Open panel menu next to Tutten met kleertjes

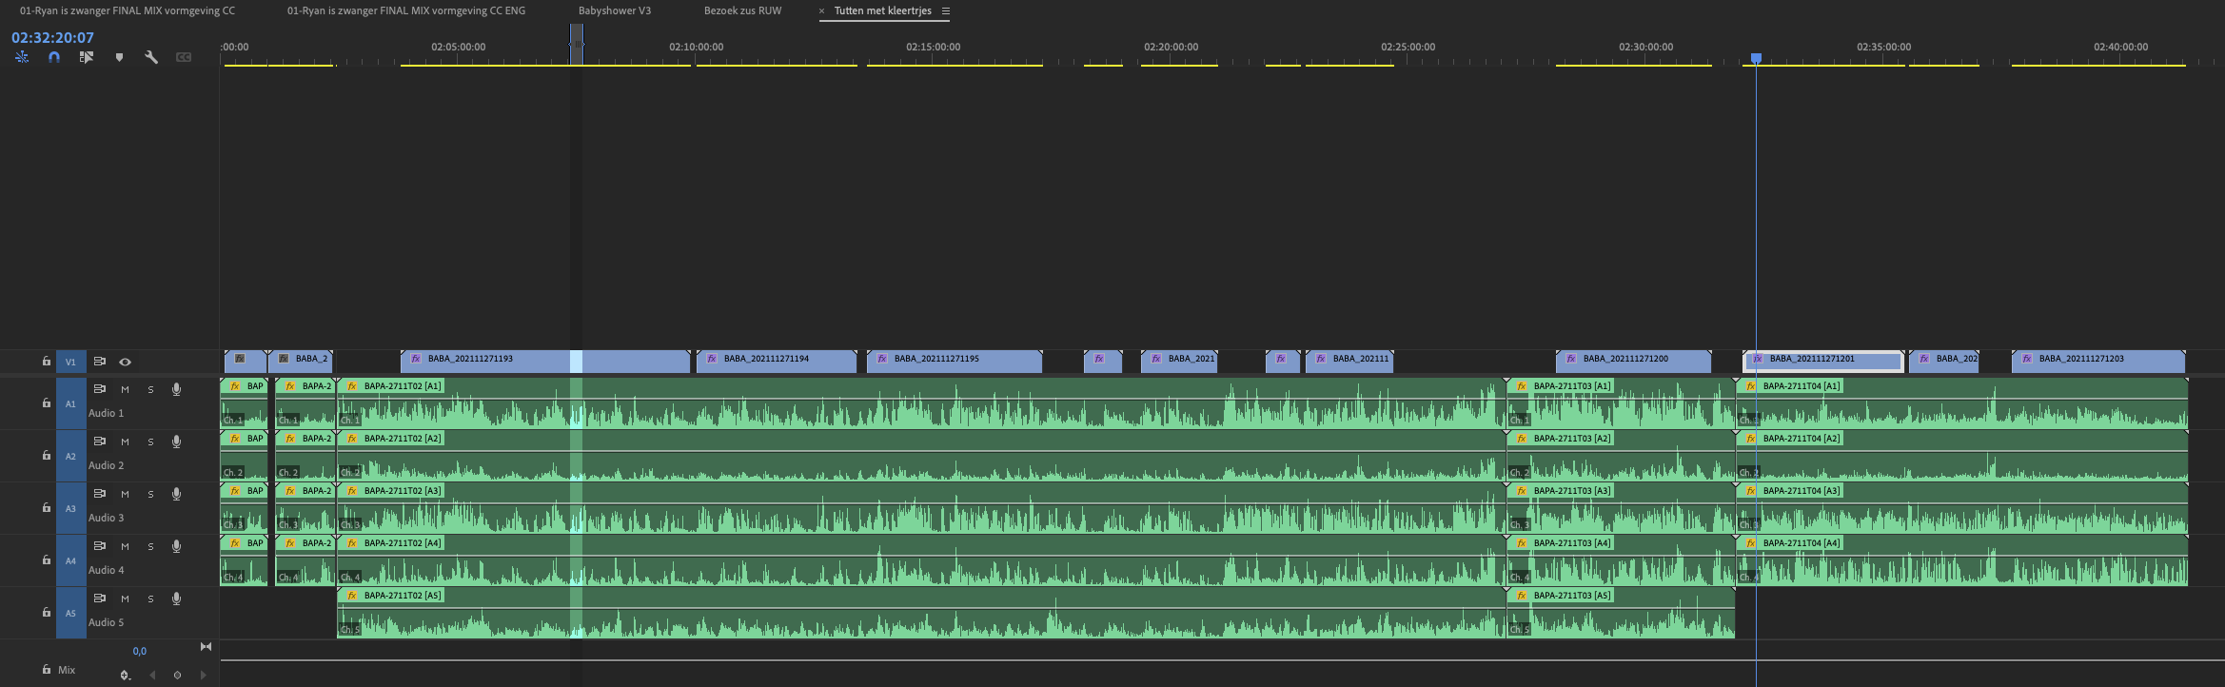(945, 11)
